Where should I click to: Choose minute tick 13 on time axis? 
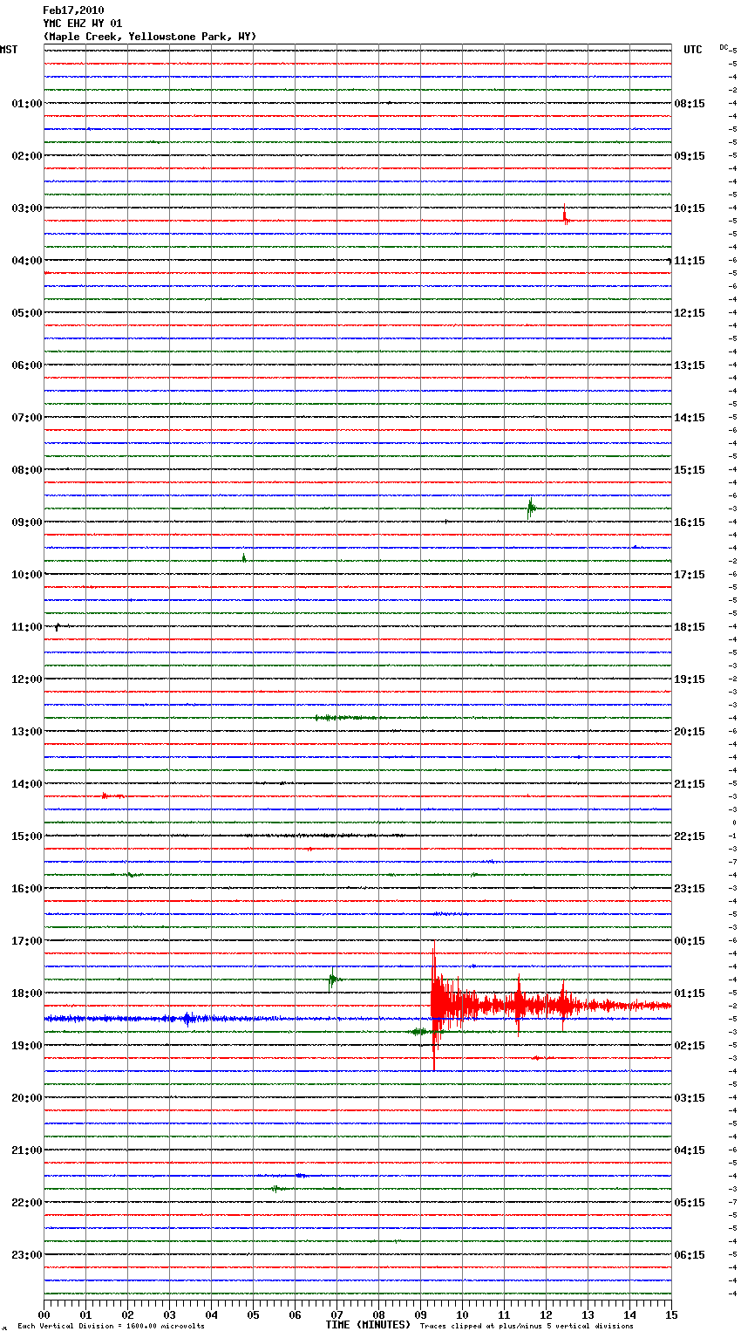[588, 1314]
